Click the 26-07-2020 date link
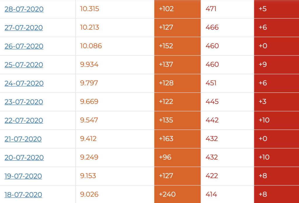 point(24,46)
